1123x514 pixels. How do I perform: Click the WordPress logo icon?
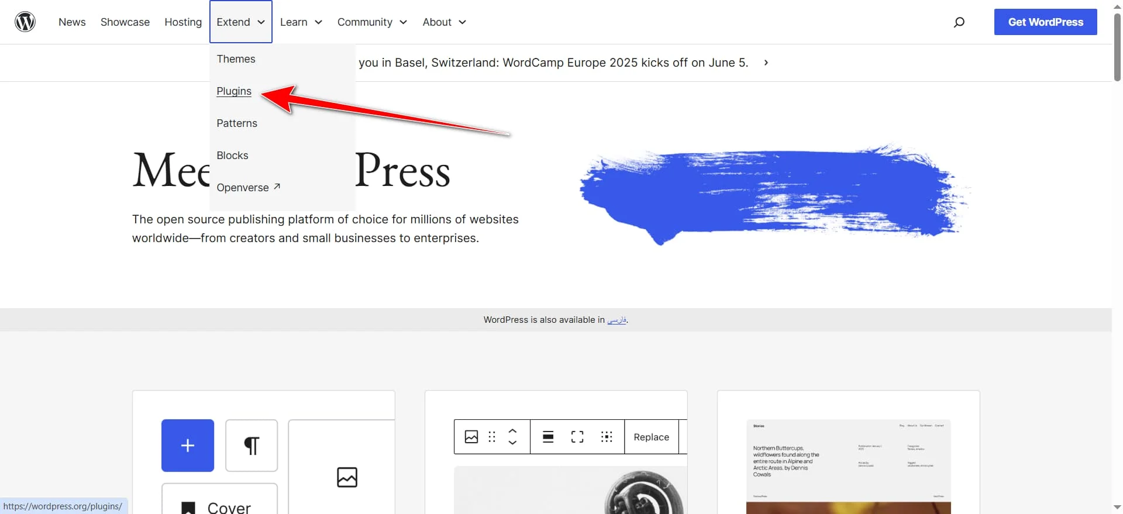(x=25, y=22)
